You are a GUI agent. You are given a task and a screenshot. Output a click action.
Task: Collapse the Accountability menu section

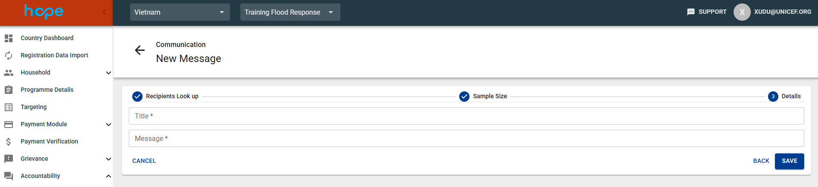[108, 176]
